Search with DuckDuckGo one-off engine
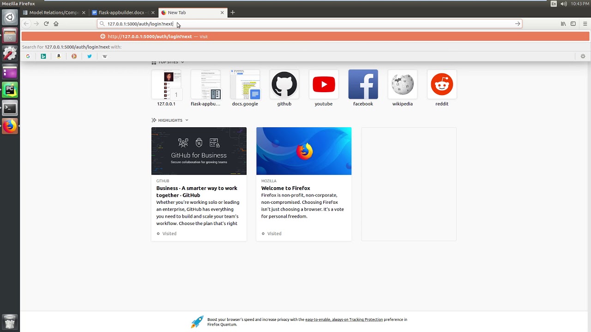Viewport: 591px width, 332px height. (x=74, y=56)
